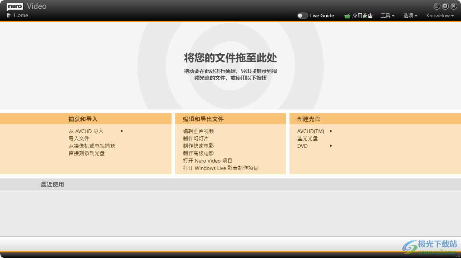Screen dimensions: 461x258
Task: Close the Nero Video window
Action: [454, 6]
